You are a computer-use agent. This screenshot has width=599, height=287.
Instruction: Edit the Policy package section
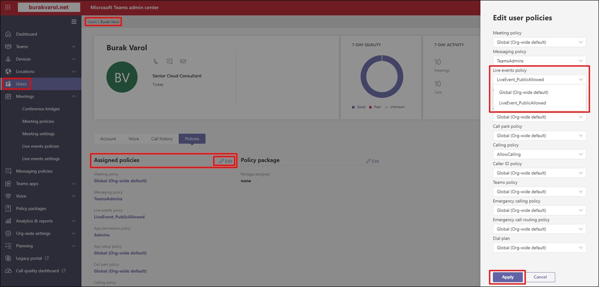click(x=372, y=161)
